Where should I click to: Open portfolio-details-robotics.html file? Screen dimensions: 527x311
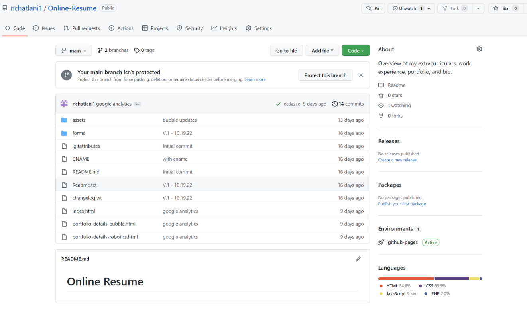point(105,237)
